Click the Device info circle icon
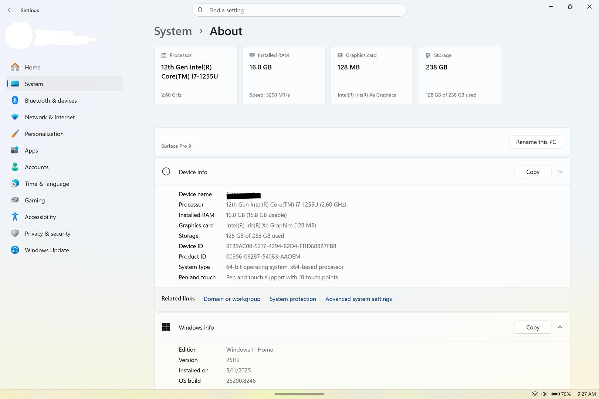This screenshot has width=599, height=399. pyautogui.click(x=166, y=172)
